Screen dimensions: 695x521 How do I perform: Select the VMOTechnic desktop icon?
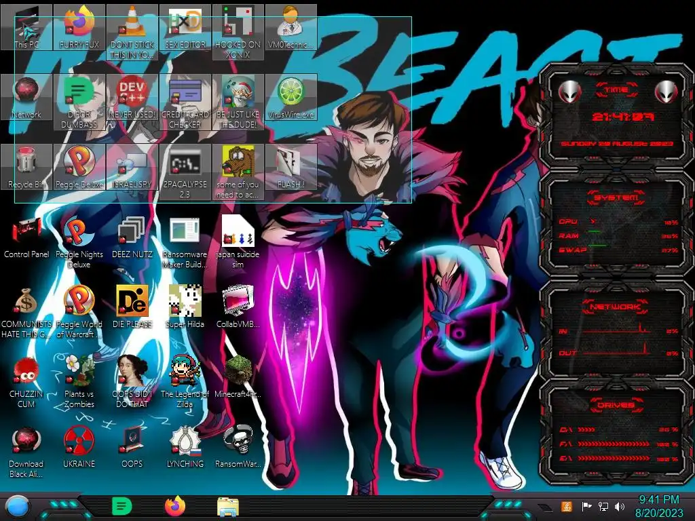(x=290, y=27)
